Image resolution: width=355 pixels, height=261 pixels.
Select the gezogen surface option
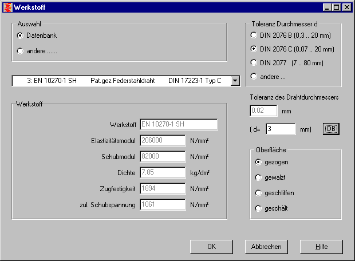click(259, 162)
